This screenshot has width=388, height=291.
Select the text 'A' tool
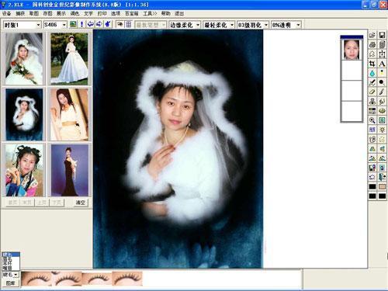[x=382, y=64]
